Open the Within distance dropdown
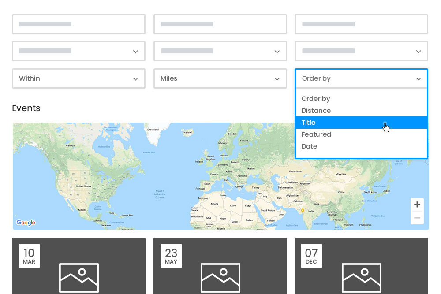 (x=78, y=78)
